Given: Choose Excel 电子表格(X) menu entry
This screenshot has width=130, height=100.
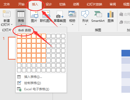Looking at the screenshot, I should tap(41, 89).
